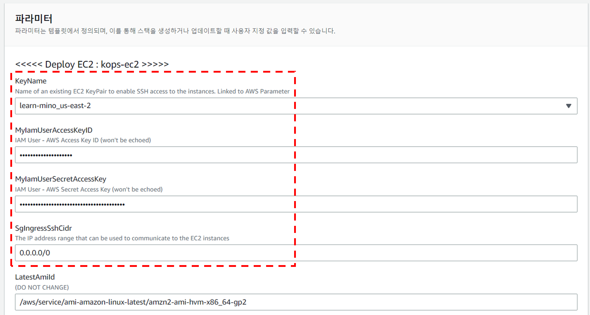Image resolution: width=590 pixels, height=315 pixels.
Task: Click the Deploy EC2 : kops-ec2 group title
Action: click(92, 64)
